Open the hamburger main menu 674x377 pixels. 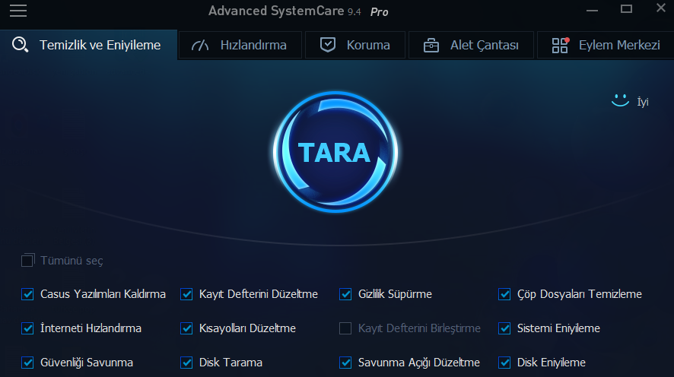[18, 11]
